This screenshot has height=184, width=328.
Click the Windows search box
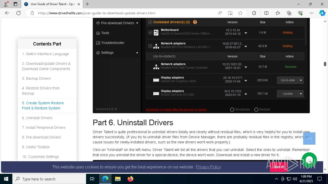[x=49, y=179]
